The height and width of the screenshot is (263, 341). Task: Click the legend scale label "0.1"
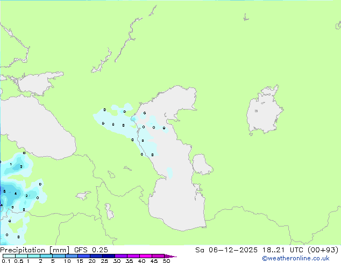pyautogui.click(x=6, y=261)
